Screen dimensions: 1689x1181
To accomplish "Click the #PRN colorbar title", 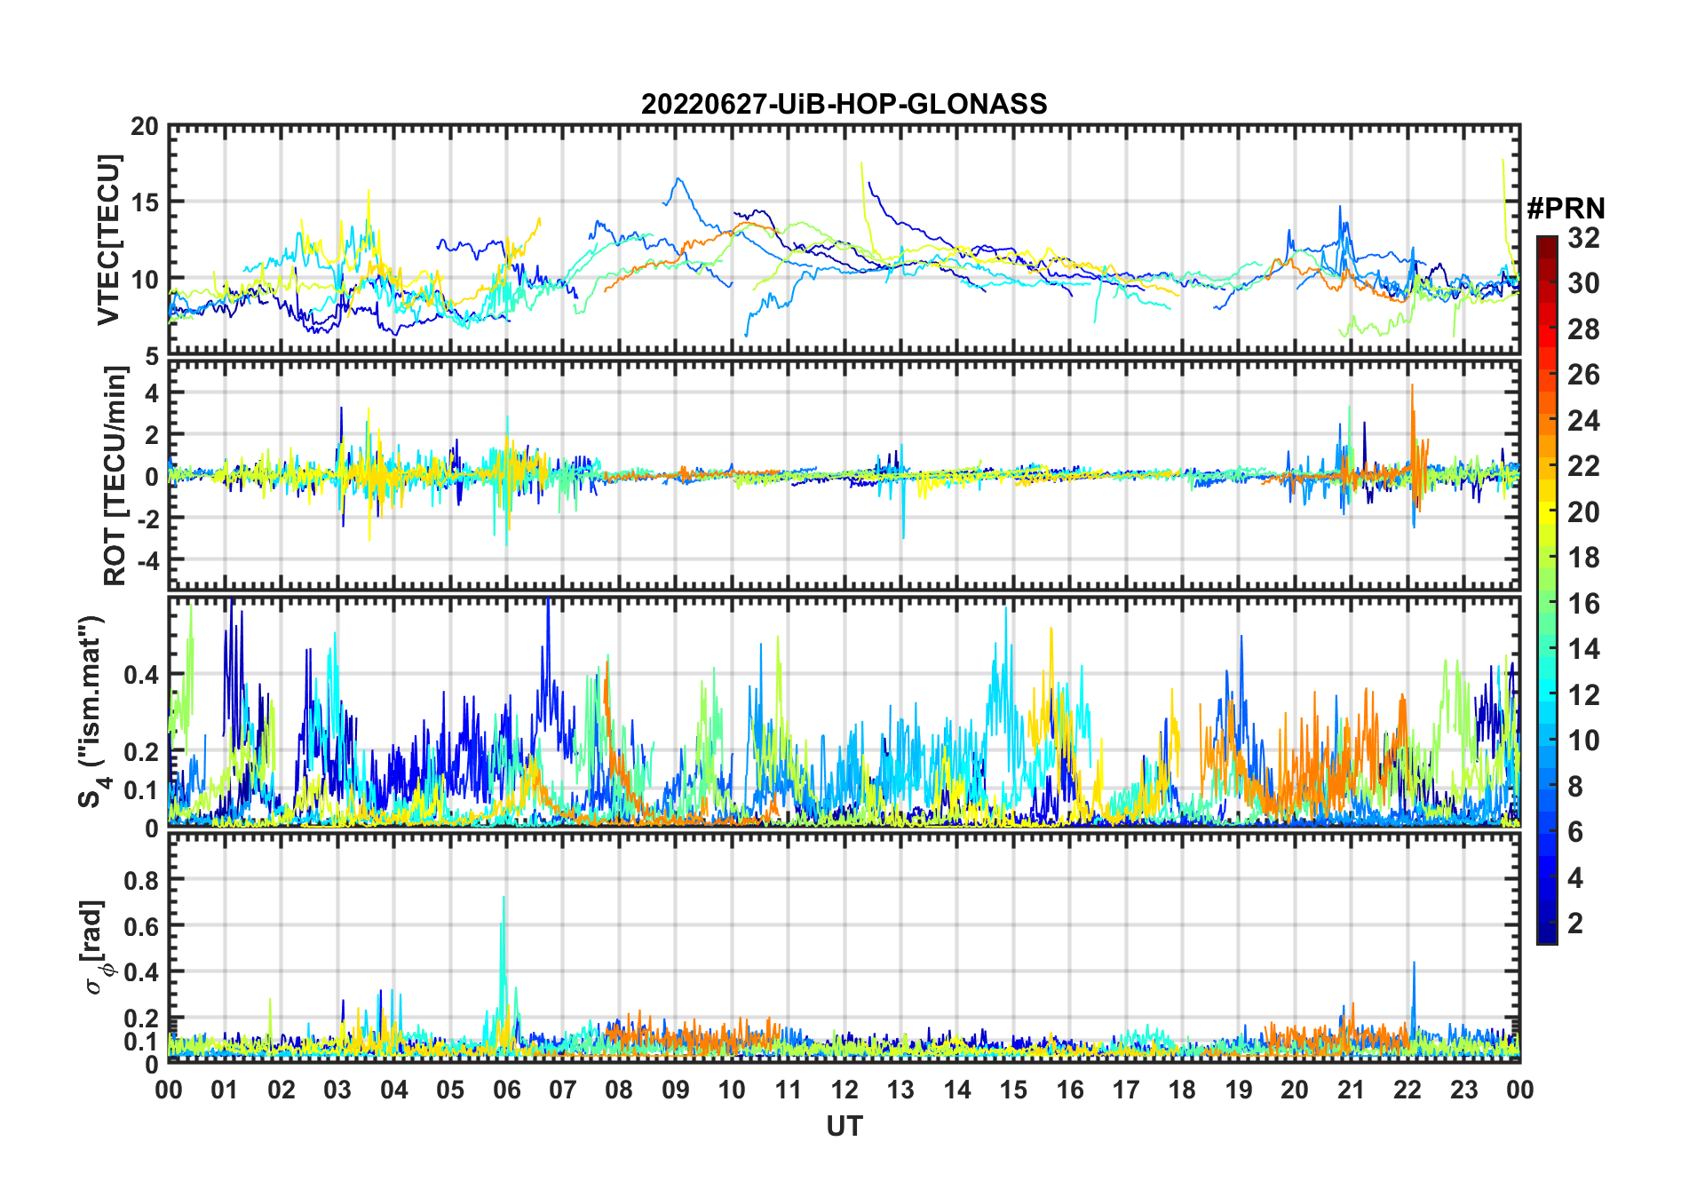I will click(1566, 209).
